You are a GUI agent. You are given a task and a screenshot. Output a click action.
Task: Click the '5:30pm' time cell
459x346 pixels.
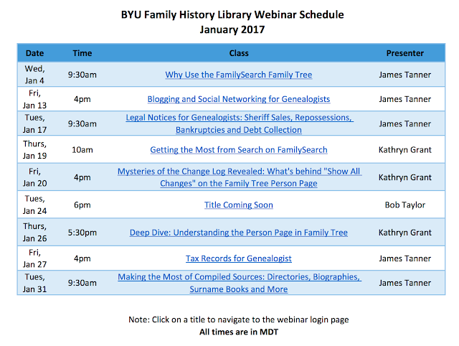[x=82, y=233]
